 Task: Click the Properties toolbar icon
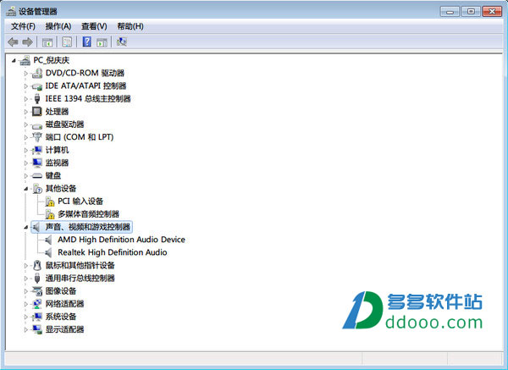click(x=67, y=41)
